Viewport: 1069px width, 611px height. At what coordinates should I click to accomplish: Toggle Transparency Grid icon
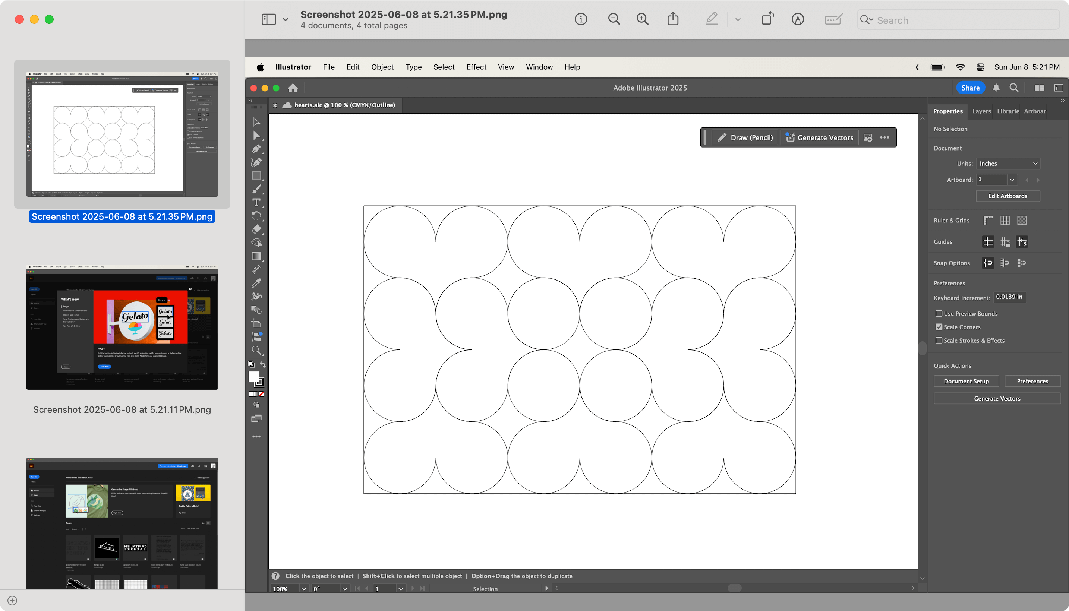1022,220
